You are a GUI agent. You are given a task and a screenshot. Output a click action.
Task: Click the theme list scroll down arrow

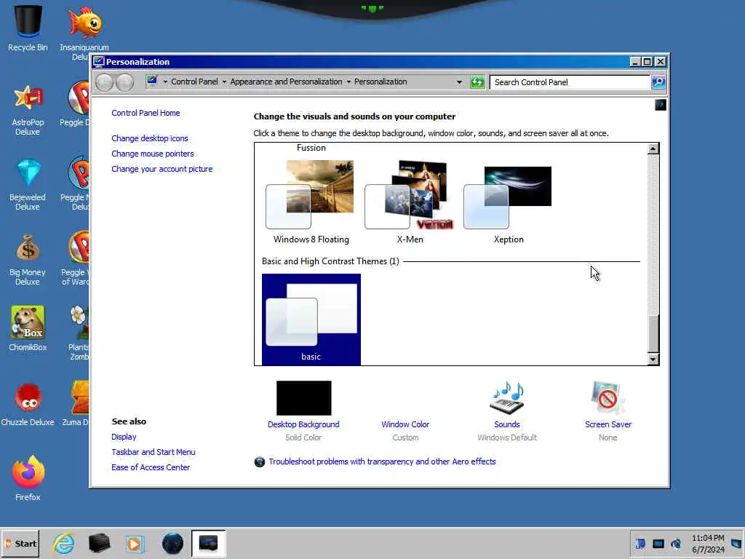(653, 360)
